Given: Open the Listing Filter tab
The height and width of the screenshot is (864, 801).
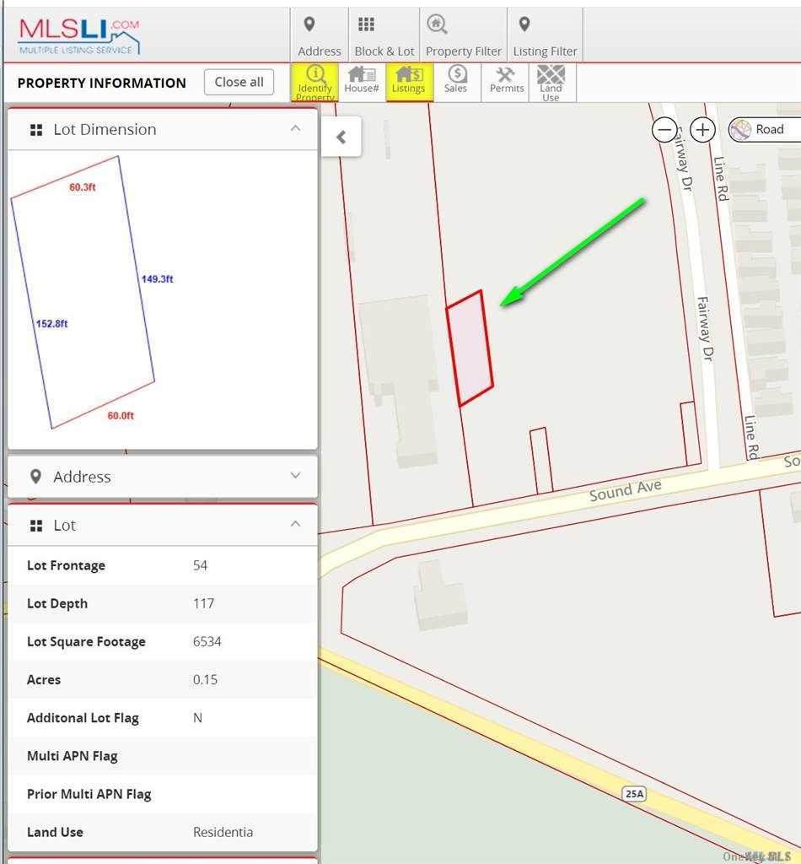Looking at the screenshot, I should (545, 35).
